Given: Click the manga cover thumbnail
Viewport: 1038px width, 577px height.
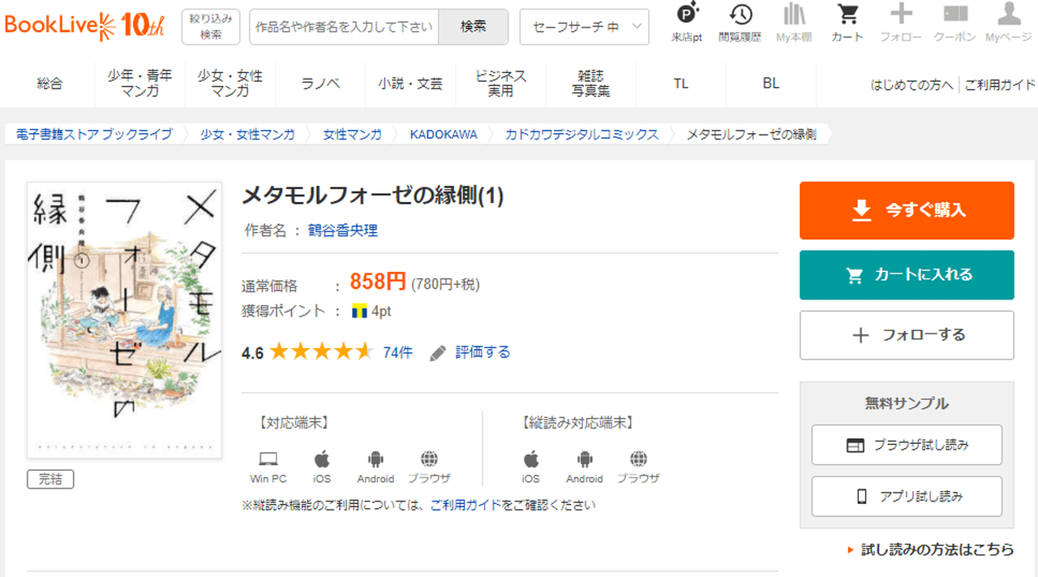Looking at the screenshot, I should coord(124,320).
